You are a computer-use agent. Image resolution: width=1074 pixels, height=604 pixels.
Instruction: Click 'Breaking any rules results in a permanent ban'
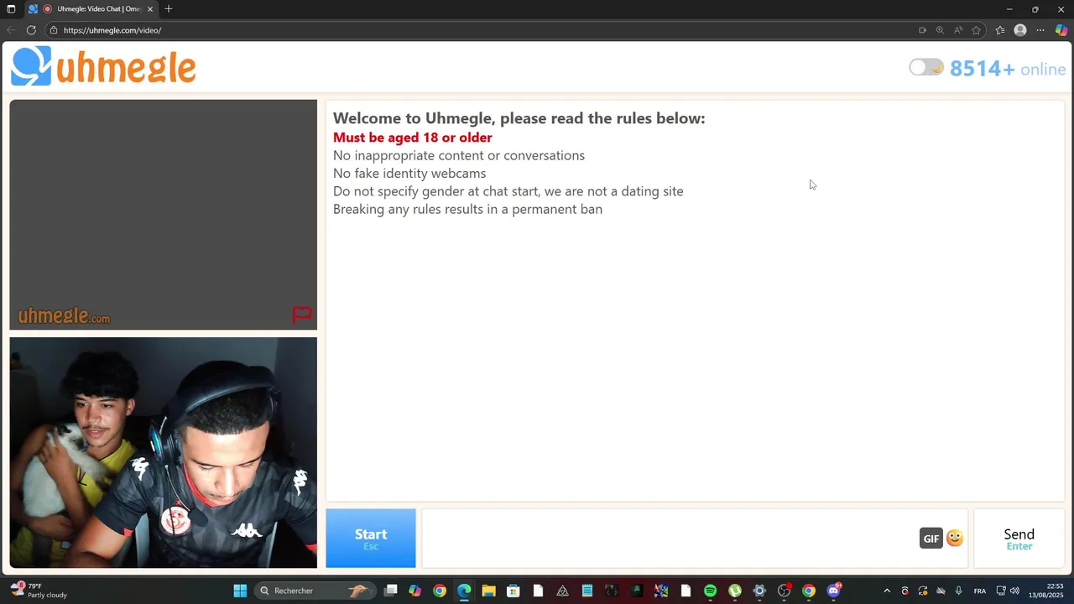[x=467, y=209]
